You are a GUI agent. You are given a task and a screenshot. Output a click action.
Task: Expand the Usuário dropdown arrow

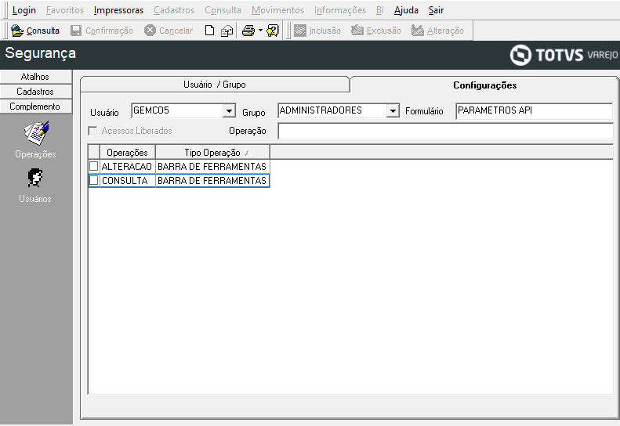tap(229, 110)
